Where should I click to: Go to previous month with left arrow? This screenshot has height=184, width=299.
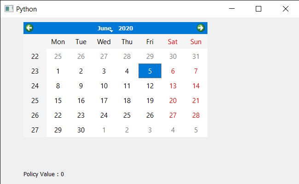(29, 28)
